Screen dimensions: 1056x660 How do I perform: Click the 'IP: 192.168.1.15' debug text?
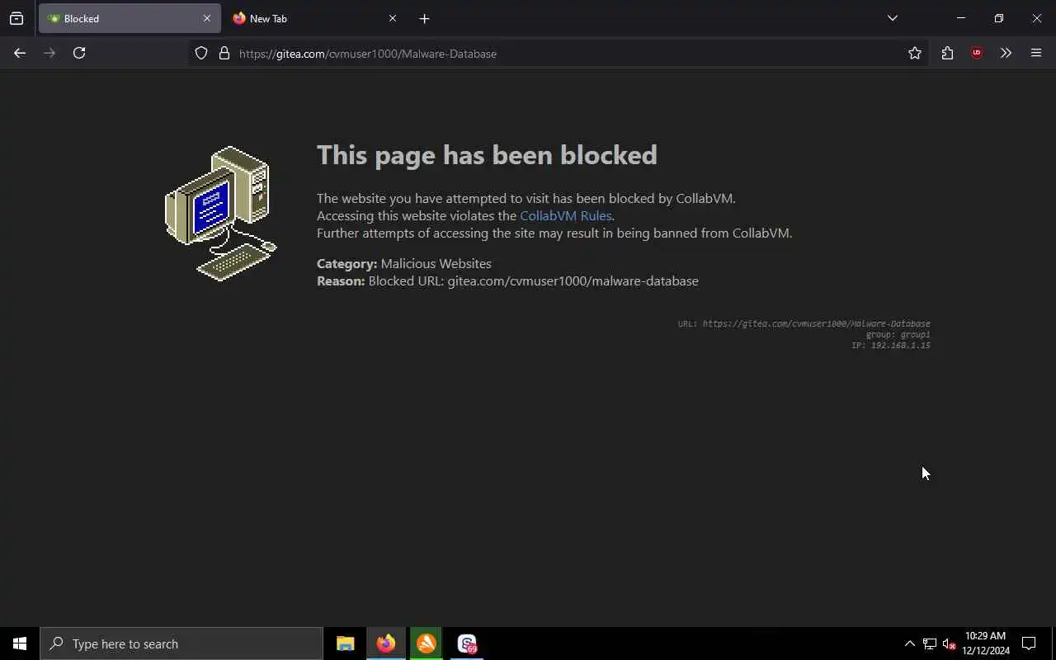coord(890,345)
